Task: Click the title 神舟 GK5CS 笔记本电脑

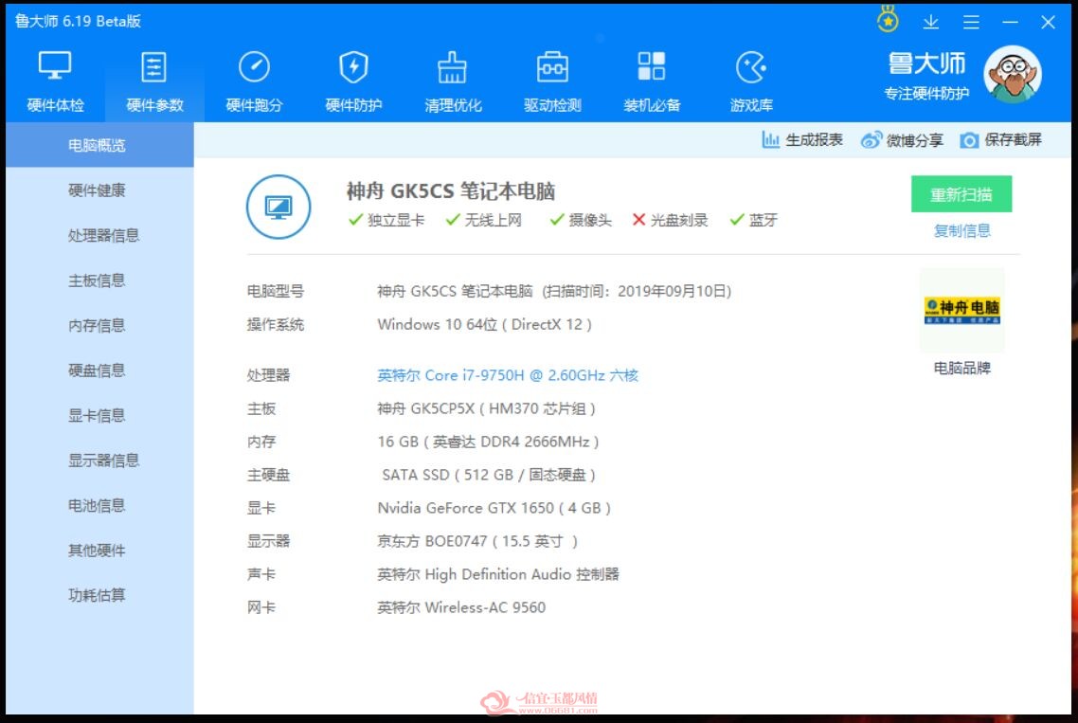Action: click(x=450, y=191)
